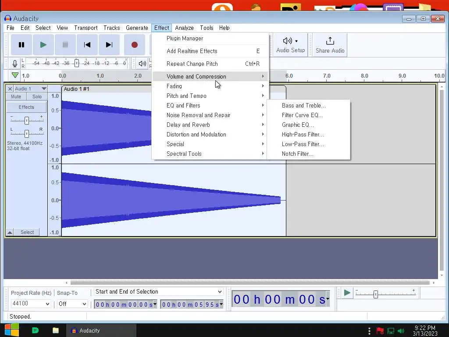Expand Noise Removal and Repair submenu
The height and width of the screenshot is (337, 449).
point(210,115)
